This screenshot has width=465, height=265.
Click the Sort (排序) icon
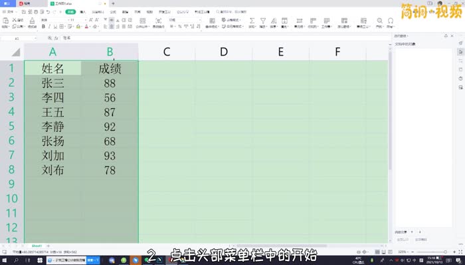tap(273, 21)
